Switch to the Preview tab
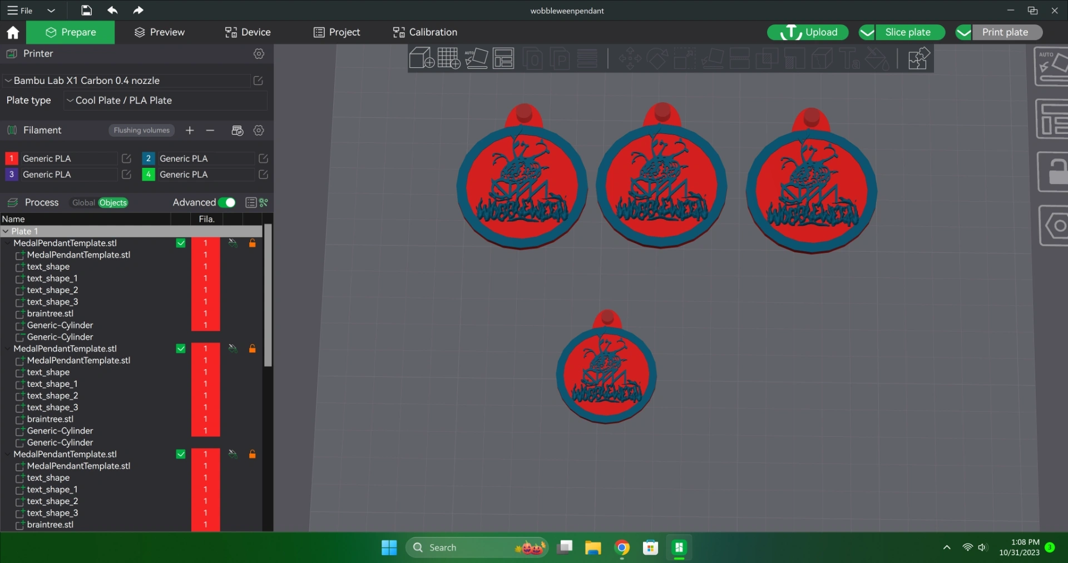Image resolution: width=1068 pixels, height=563 pixels. pyautogui.click(x=160, y=32)
